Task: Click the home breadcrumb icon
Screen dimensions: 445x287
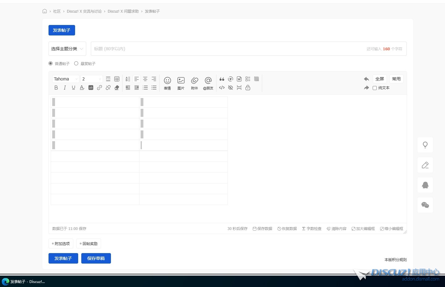Action: tap(44, 11)
